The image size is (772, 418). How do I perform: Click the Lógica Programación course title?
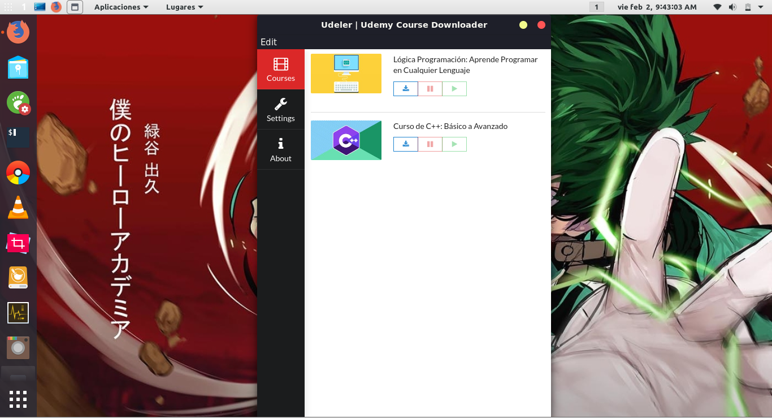[x=465, y=64]
